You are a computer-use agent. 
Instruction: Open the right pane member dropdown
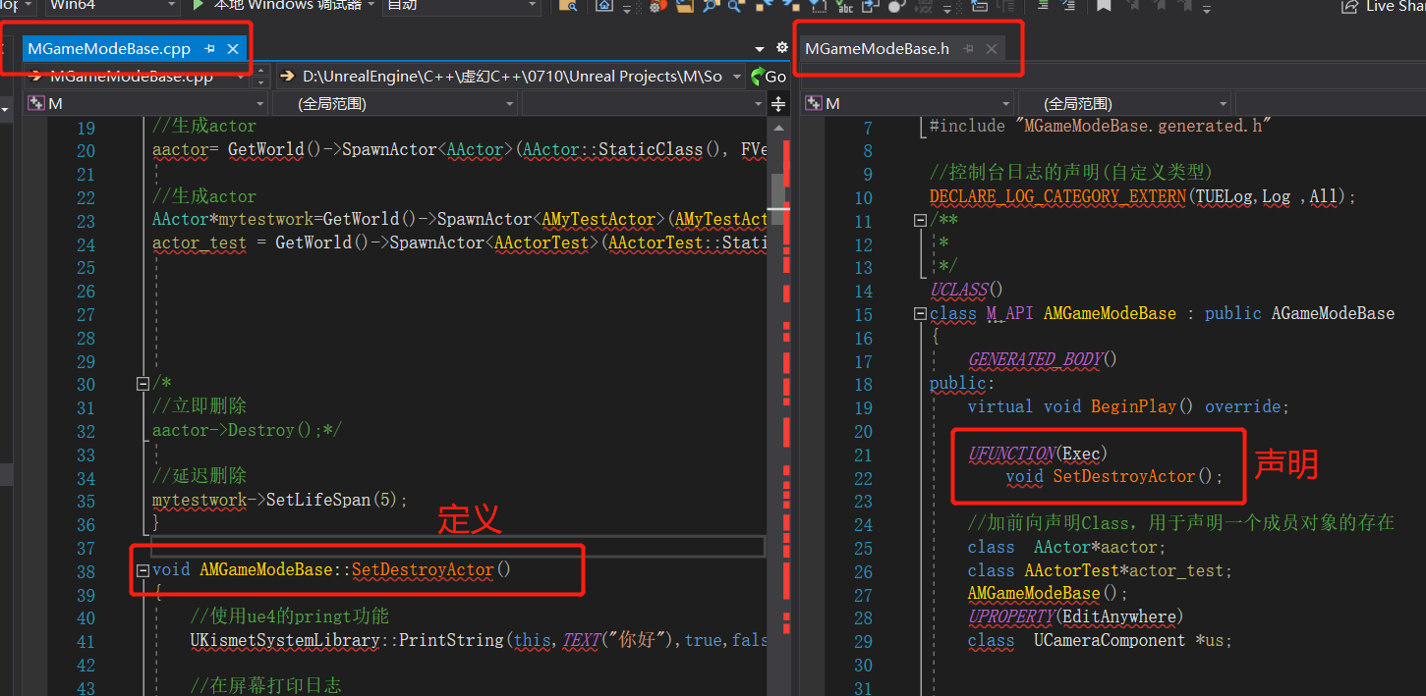tap(1331, 103)
